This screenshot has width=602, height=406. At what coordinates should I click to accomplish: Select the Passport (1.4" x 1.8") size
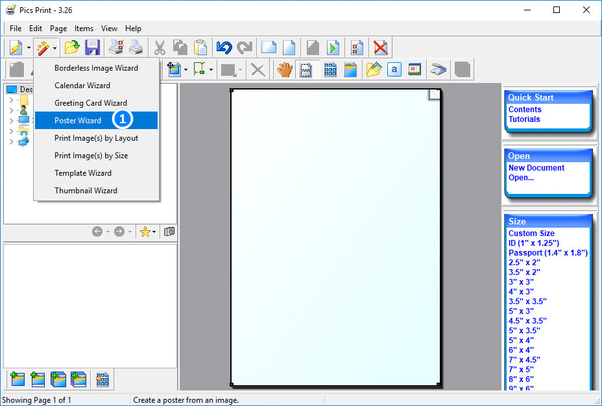[548, 253]
